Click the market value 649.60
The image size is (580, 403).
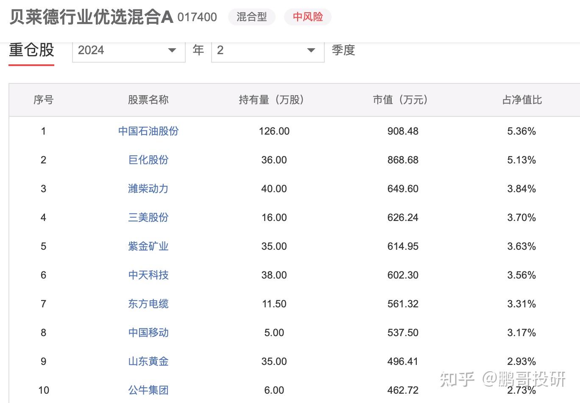point(403,189)
